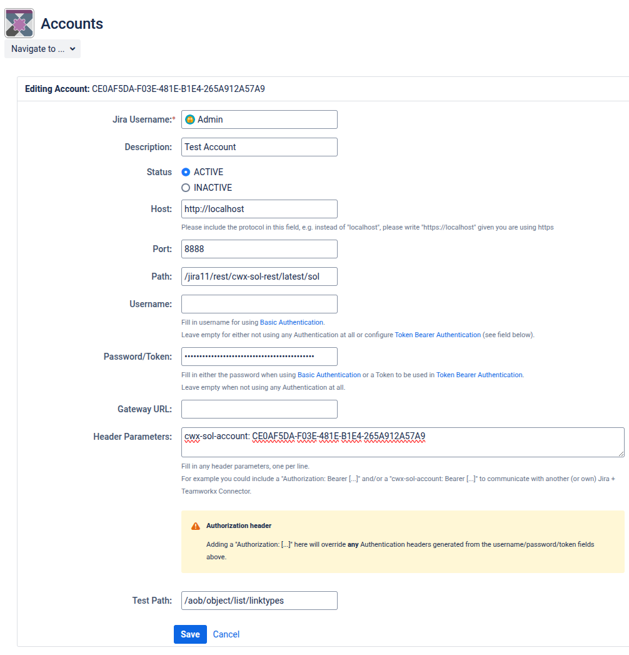Viewport: 629px width, 655px height.
Task: Open Token Bearer Authentication link under Username
Action: coord(438,335)
